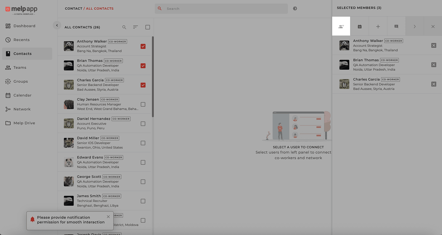Uncheck Anthony Walker's checkbox
This screenshot has height=235, width=442.
point(143,46)
